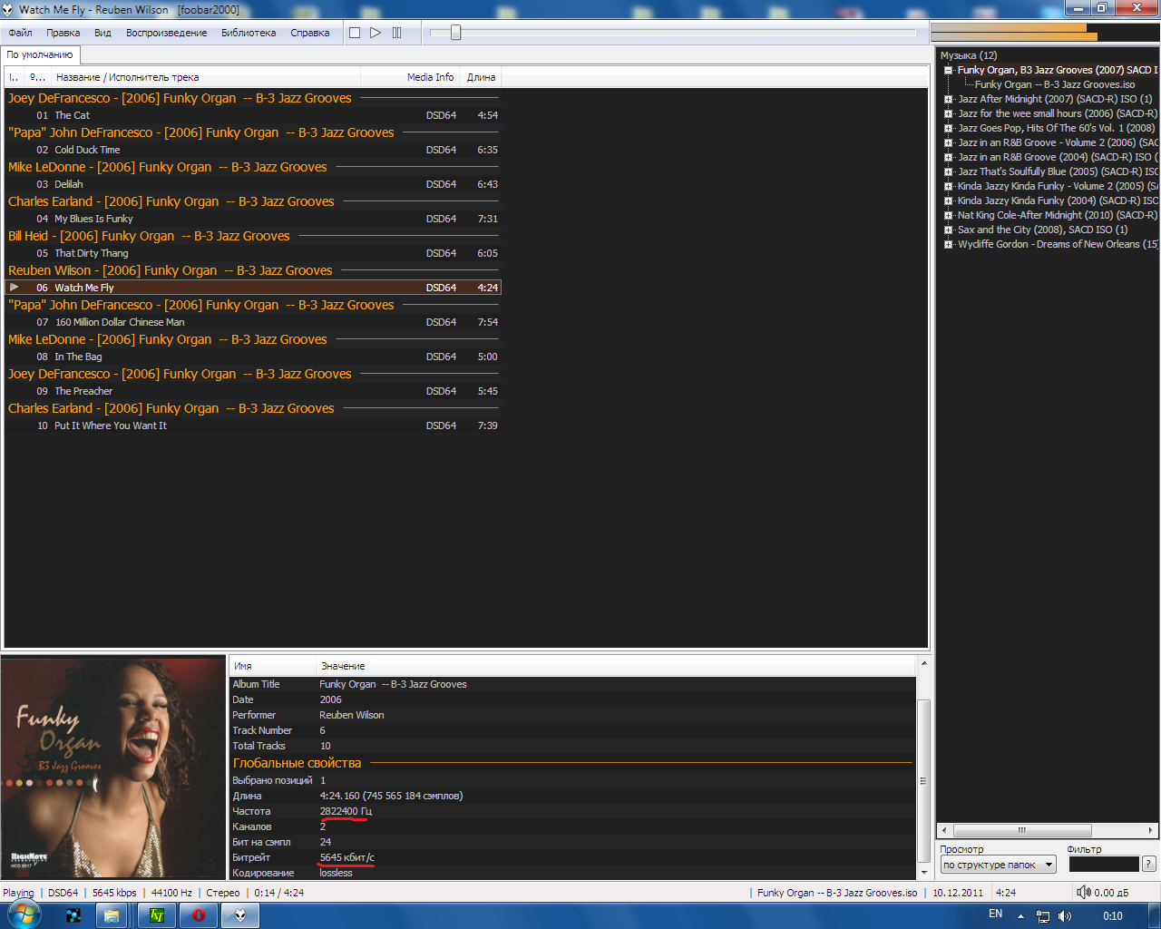This screenshot has width=1161, height=929.
Task: Click the seek bar slider handle
Action: [455, 33]
